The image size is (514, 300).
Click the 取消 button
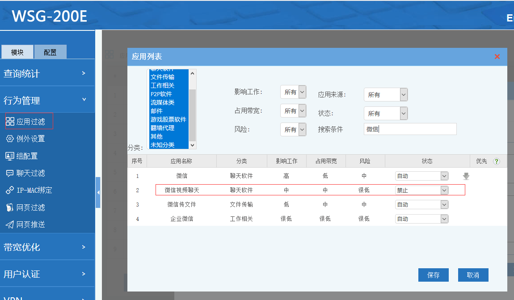[473, 275]
